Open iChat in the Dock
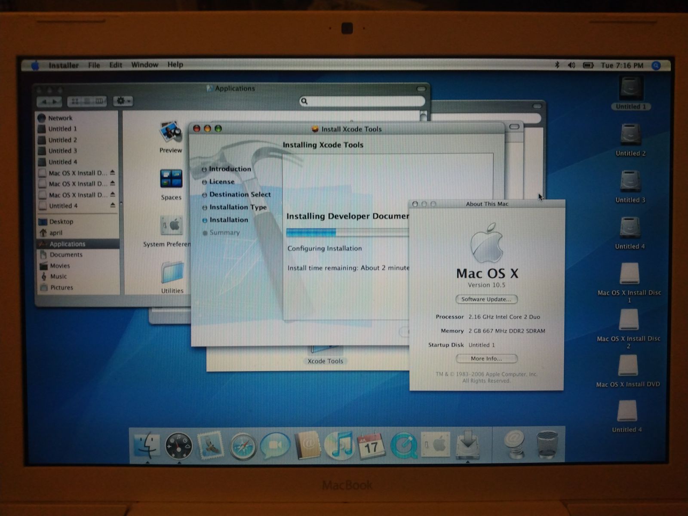 pos(275,446)
